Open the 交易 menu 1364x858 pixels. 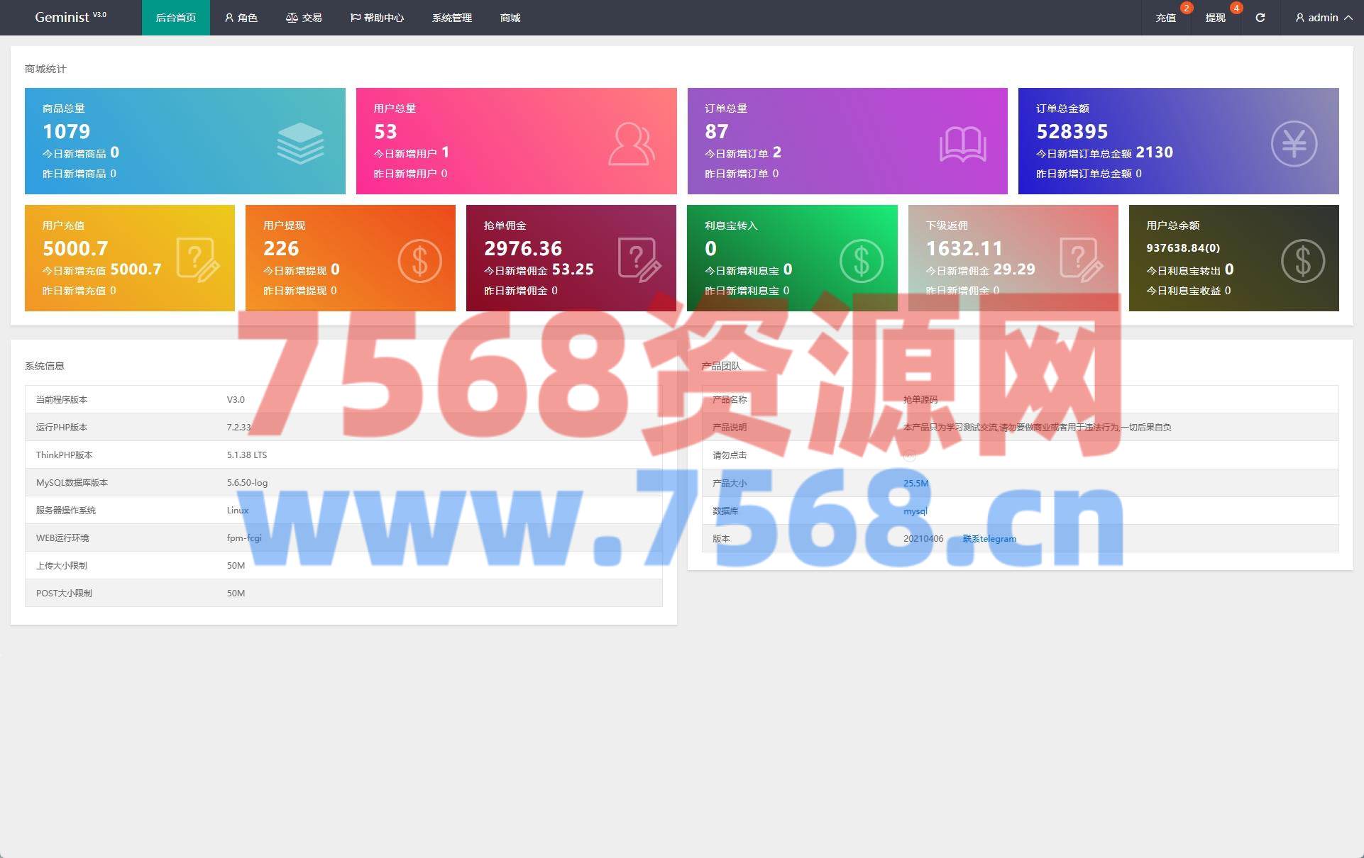click(304, 18)
